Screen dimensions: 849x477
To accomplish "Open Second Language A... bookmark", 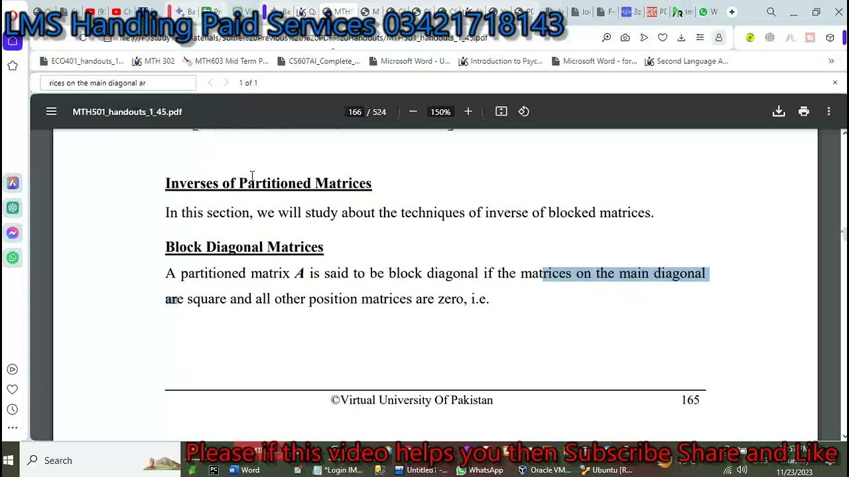I will [686, 61].
